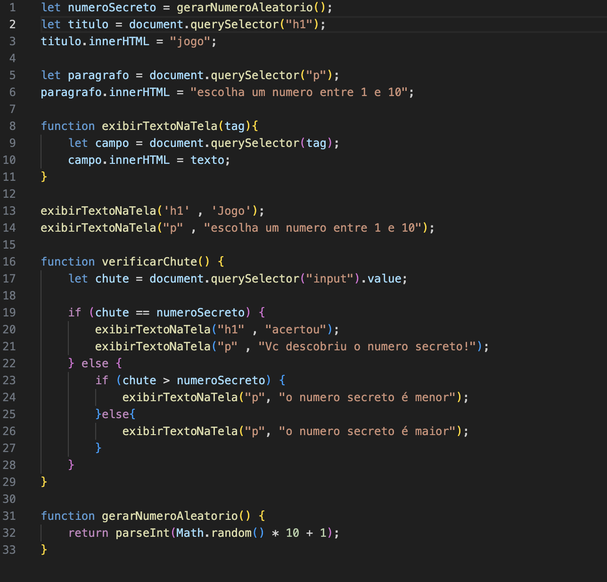Click the chute > numeroSecreto condition

(x=194, y=380)
